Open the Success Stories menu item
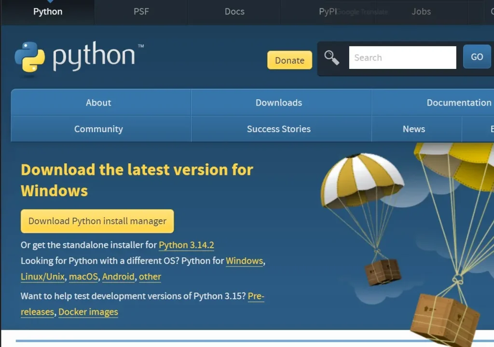Screen dimensions: 494x347 (279, 129)
